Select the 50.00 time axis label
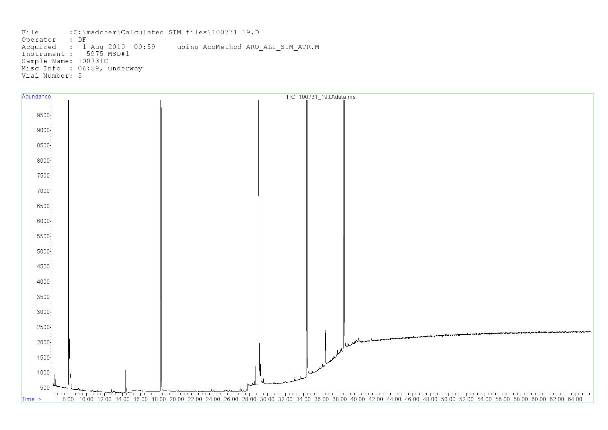Viewport: 608px width, 430px height. 448,399
